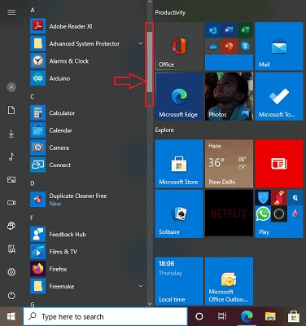Open the Documents folder from the sidebar
The height and width of the screenshot is (326, 306).
[11, 110]
